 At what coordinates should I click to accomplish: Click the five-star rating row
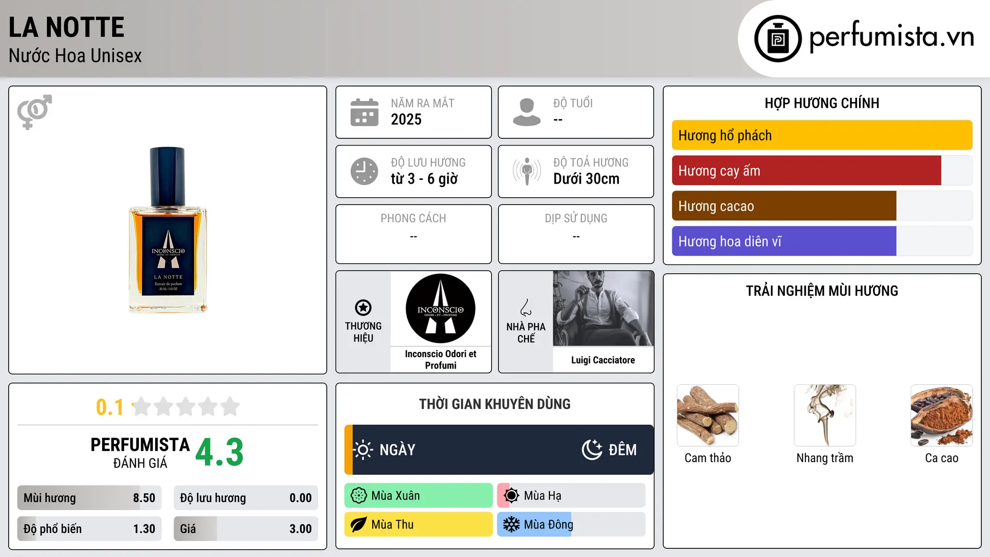[x=186, y=407]
